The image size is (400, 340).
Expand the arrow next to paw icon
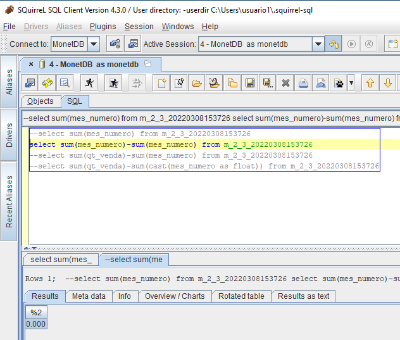tap(351, 83)
